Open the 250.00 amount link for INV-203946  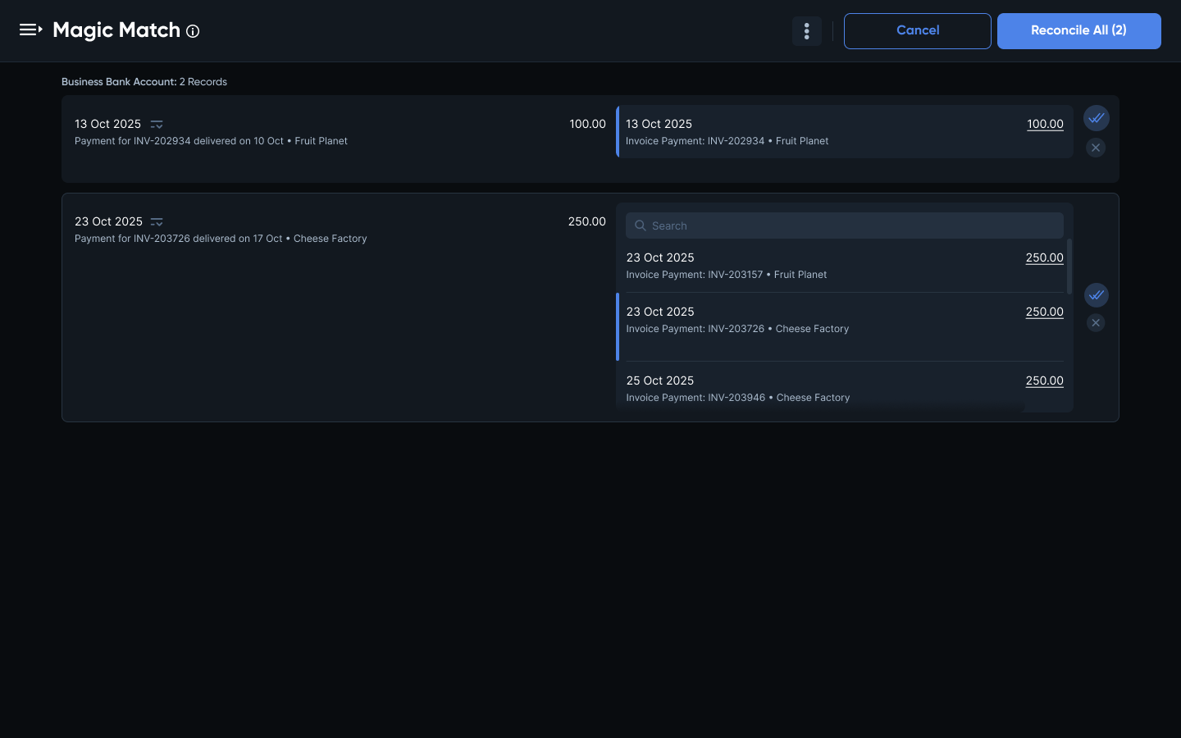(1044, 380)
